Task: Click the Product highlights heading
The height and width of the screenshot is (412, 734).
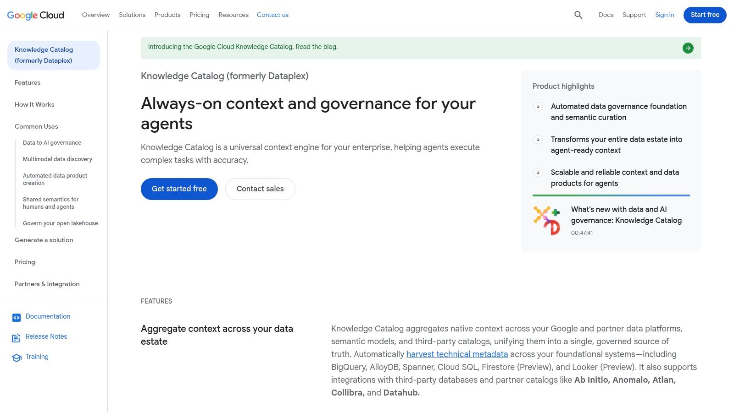Action: pyautogui.click(x=563, y=87)
